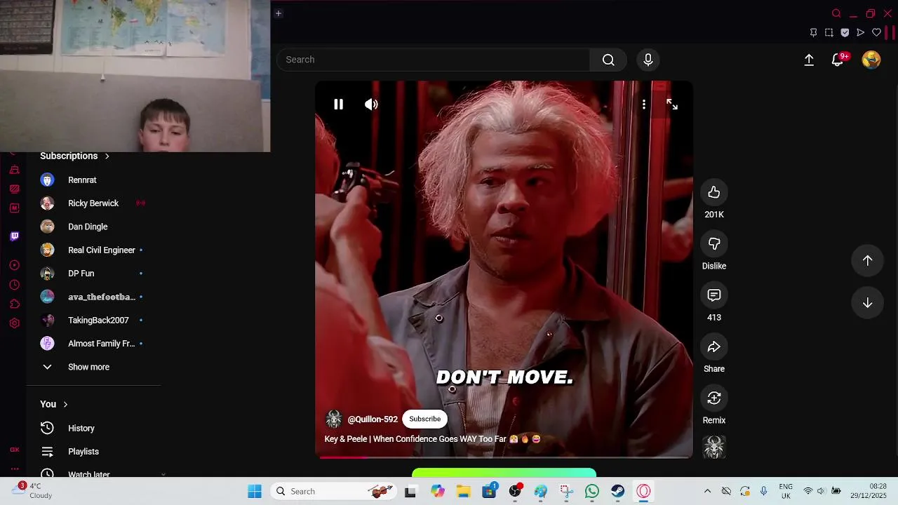Submit search with the magnifier button
Image resolution: width=898 pixels, height=505 pixels.
point(608,60)
